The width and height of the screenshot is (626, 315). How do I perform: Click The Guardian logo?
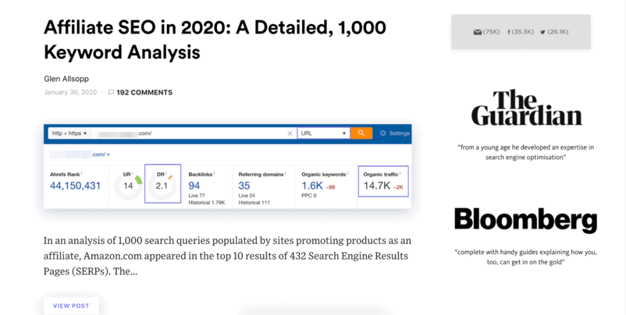[x=526, y=108]
